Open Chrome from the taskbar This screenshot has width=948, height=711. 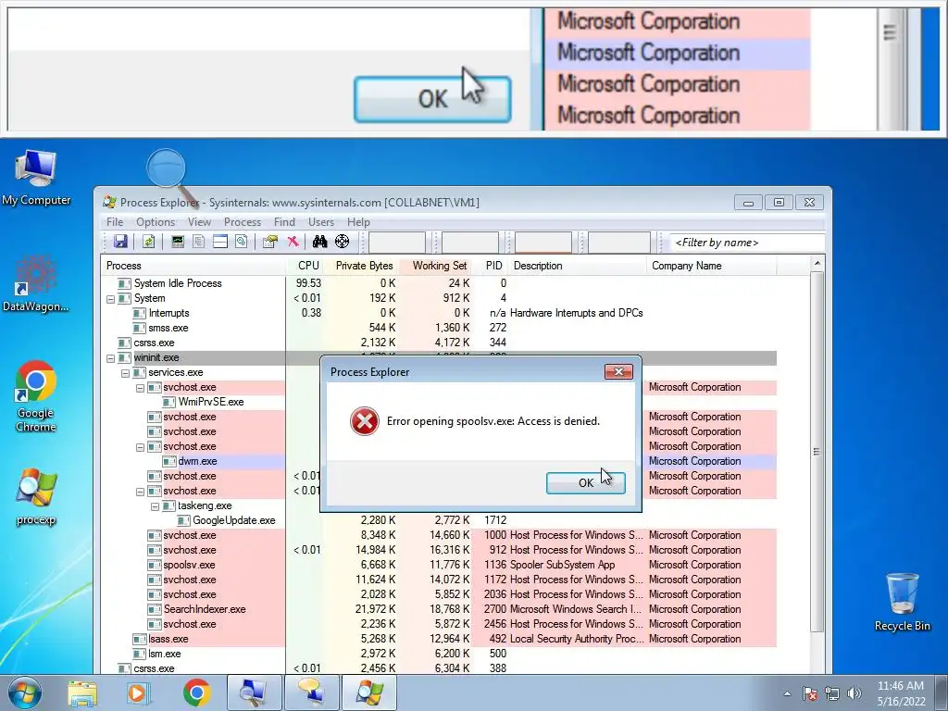pos(196,692)
